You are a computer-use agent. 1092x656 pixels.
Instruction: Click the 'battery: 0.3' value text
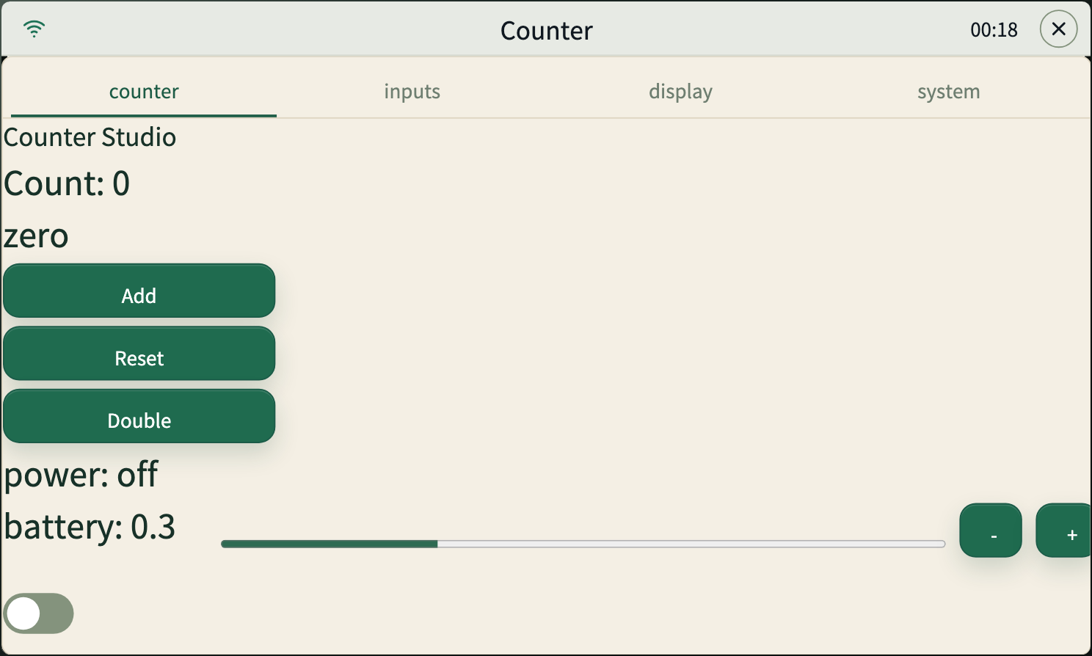(90, 527)
